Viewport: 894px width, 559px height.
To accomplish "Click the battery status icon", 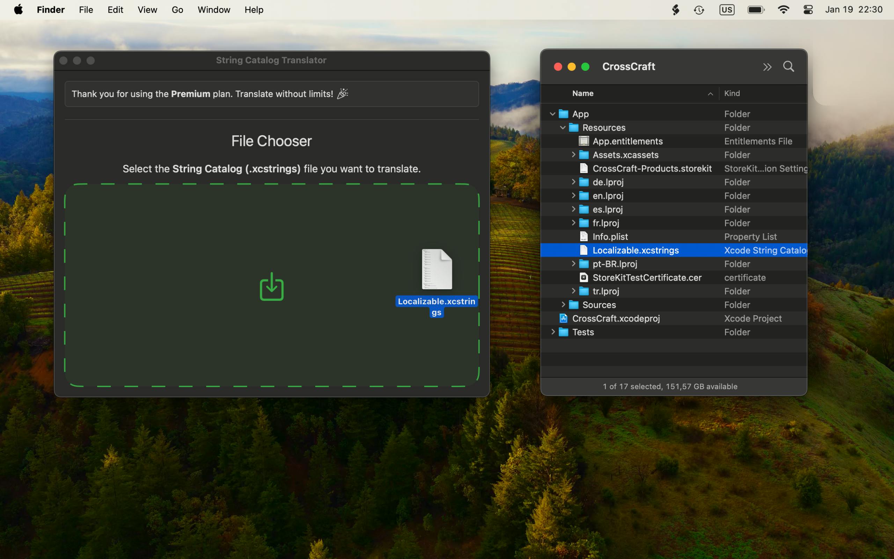I will click(x=756, y=10).
